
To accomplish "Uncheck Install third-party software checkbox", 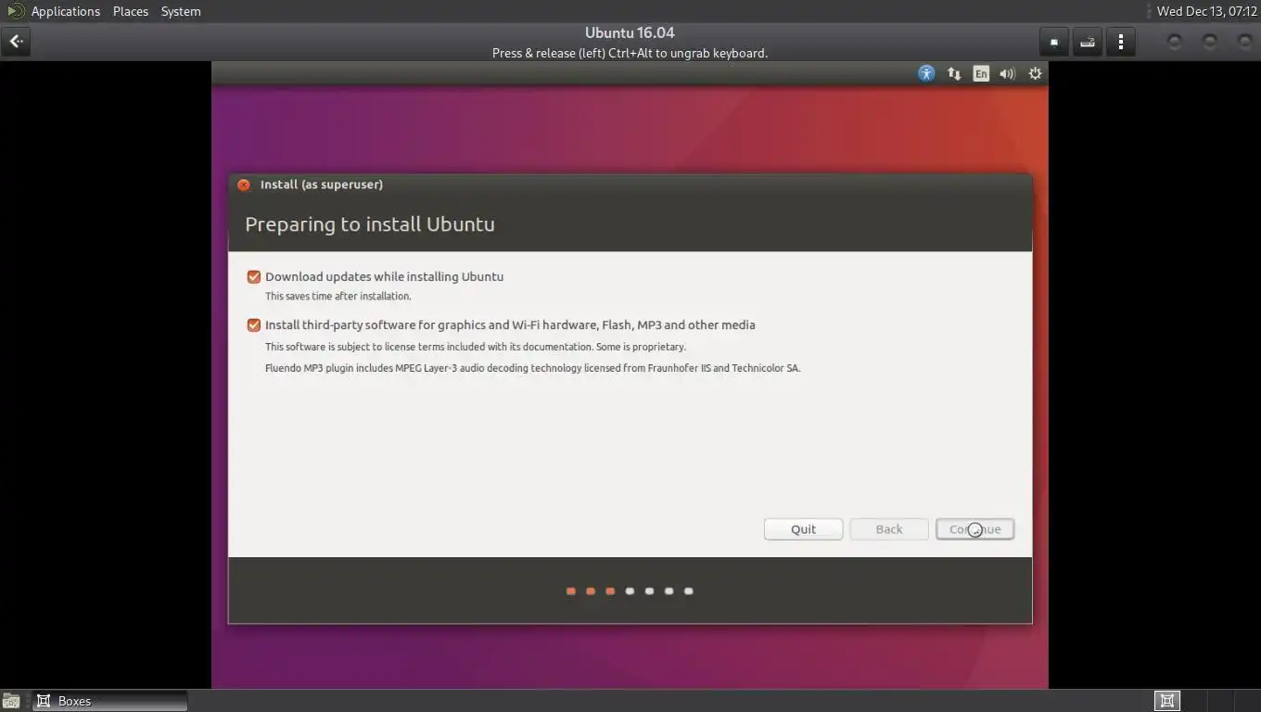I will [x=254, y=325].
